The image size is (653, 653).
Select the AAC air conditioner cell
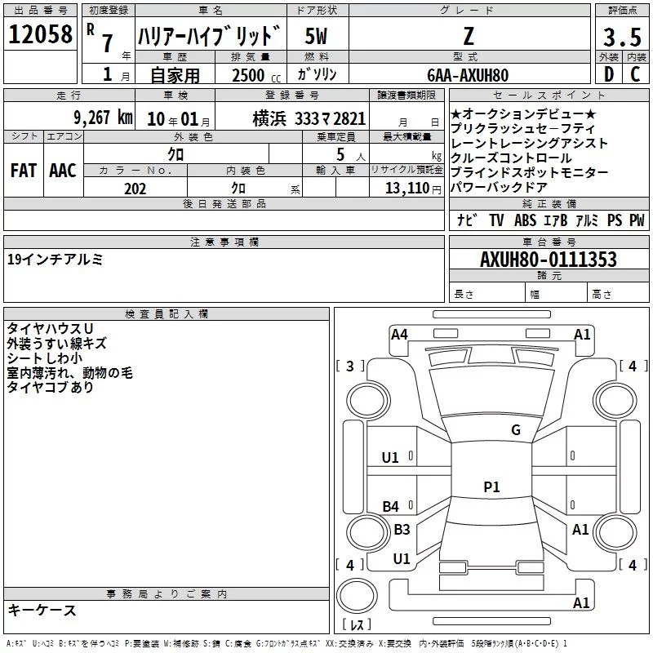point(63,171)
